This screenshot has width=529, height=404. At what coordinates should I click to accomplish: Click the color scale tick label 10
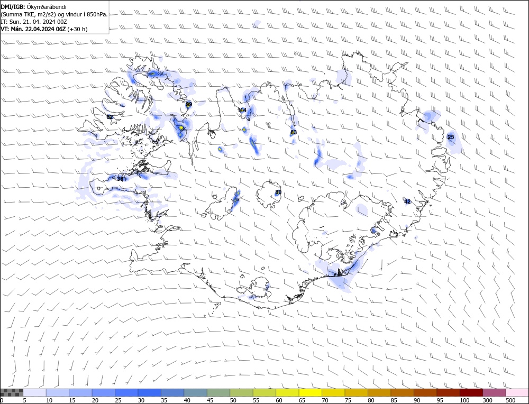tap(49, 400)
